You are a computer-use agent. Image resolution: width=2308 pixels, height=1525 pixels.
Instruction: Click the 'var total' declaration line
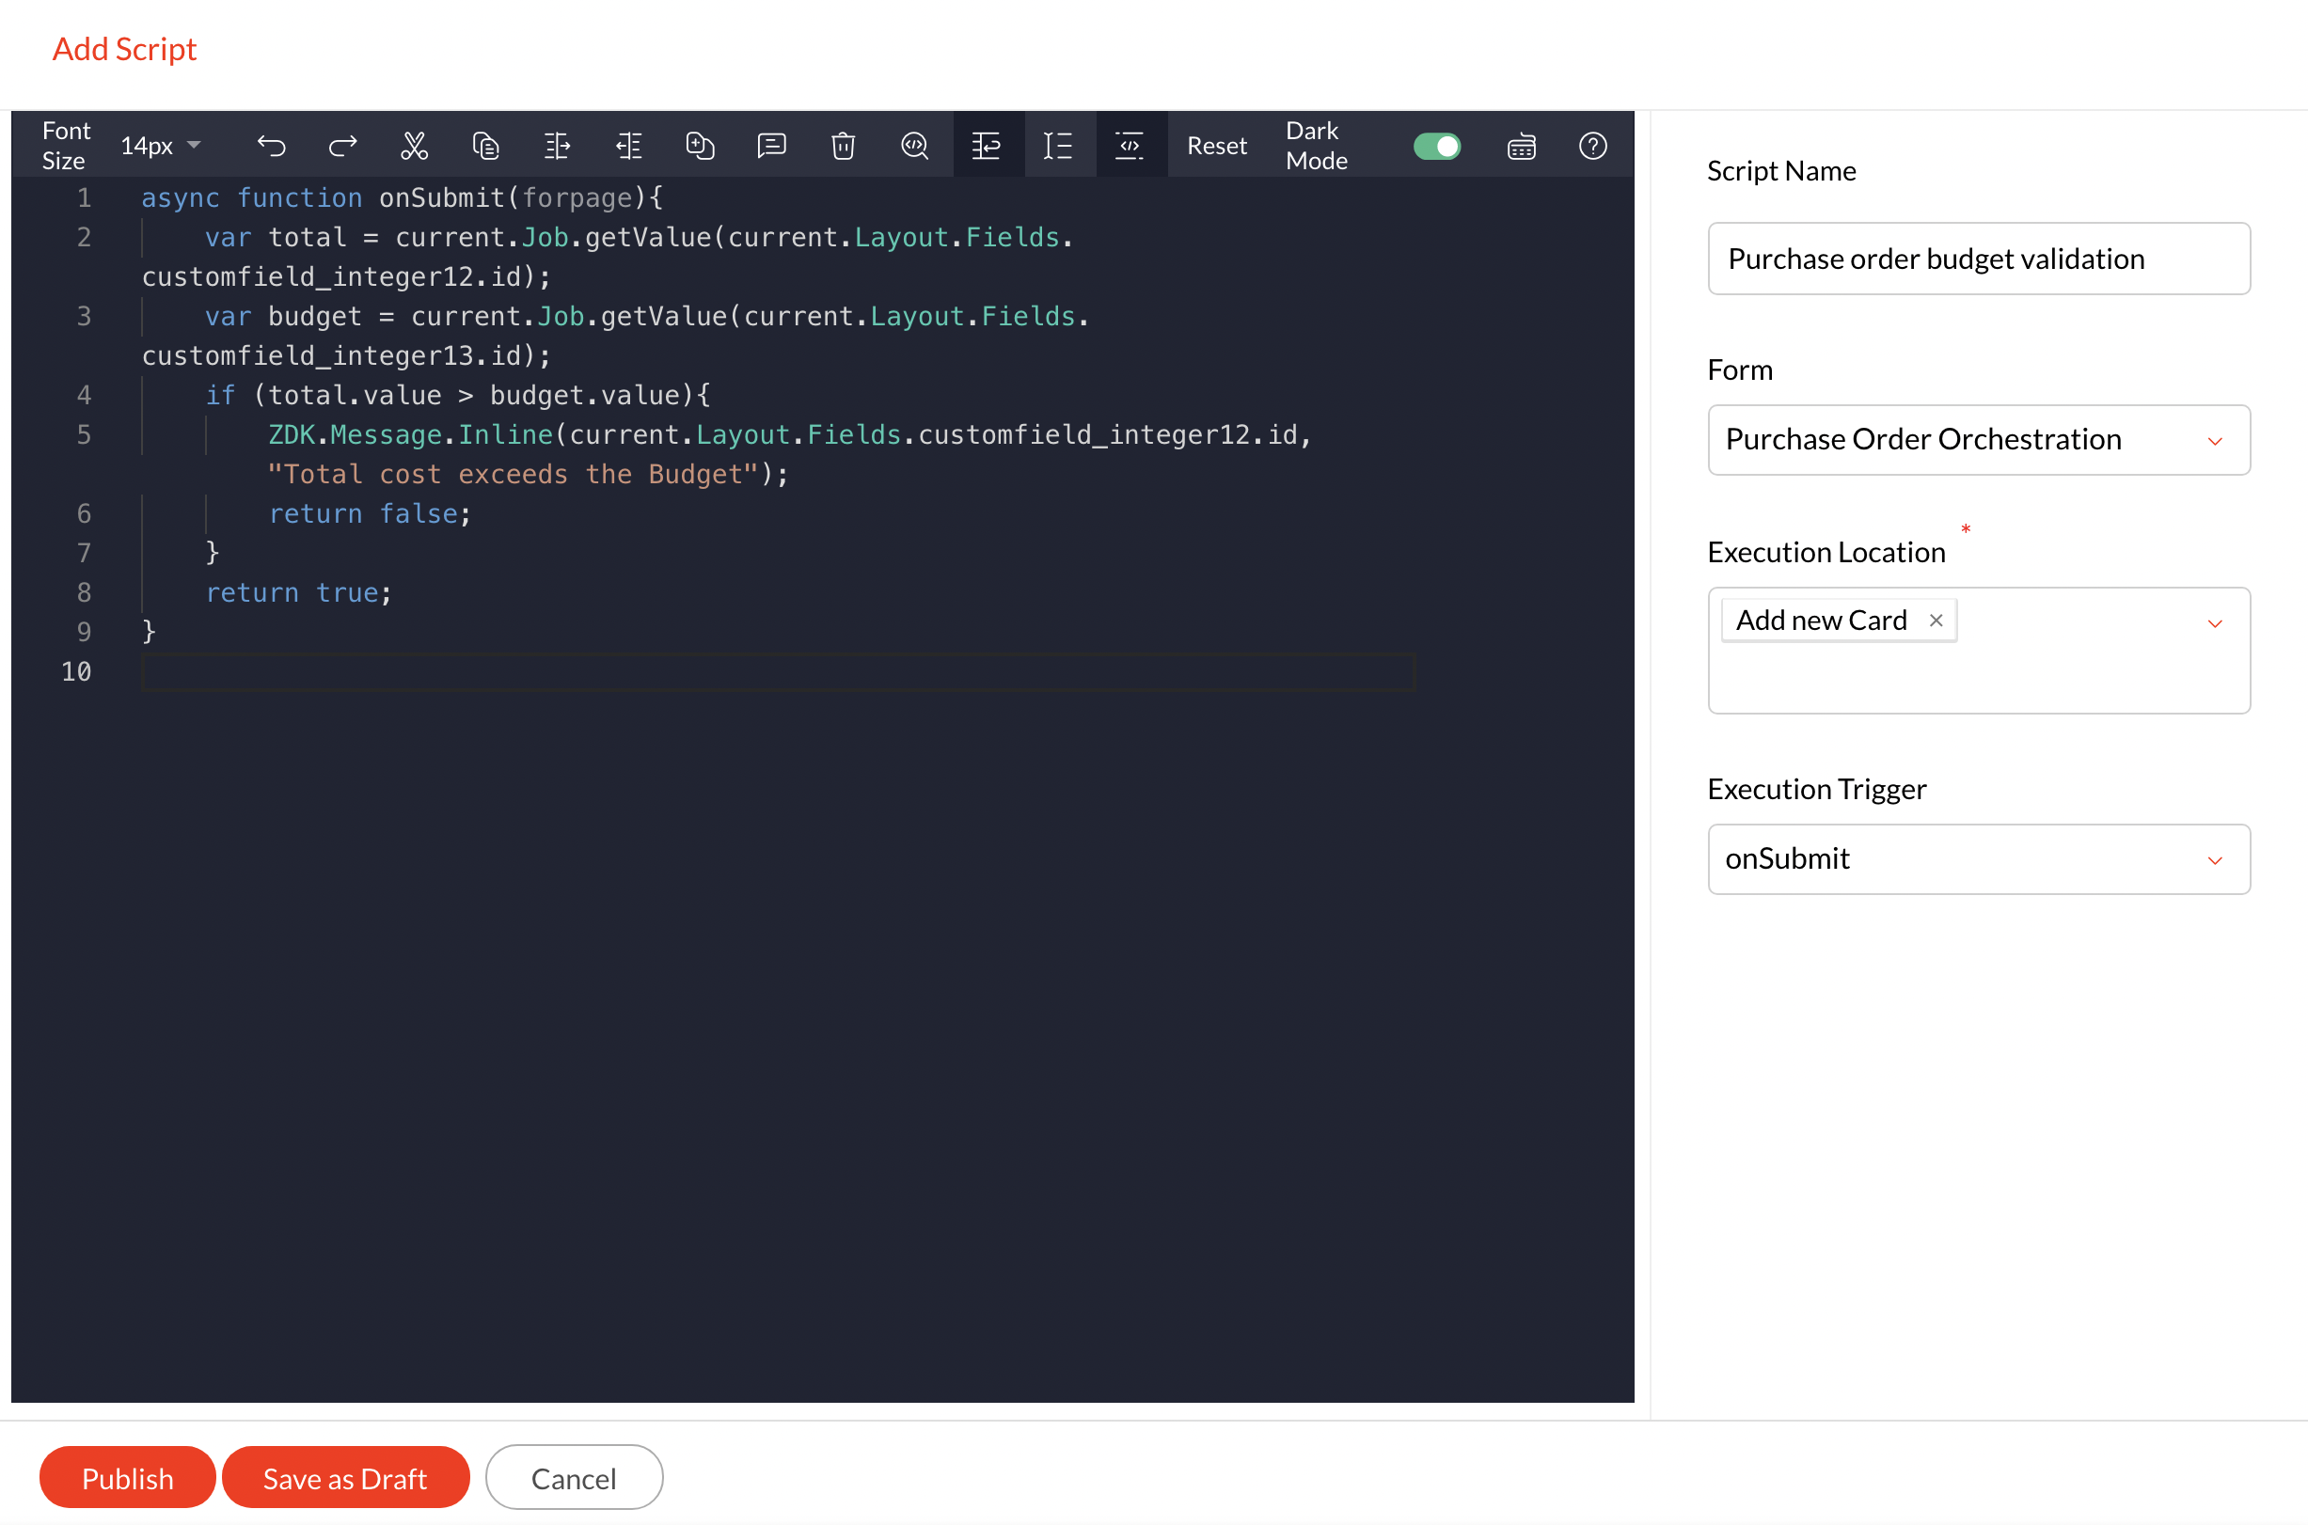pos(638,238)
